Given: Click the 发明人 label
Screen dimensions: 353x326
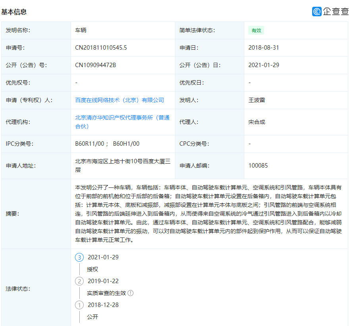Looking at the screenshot, I should 189,100.
